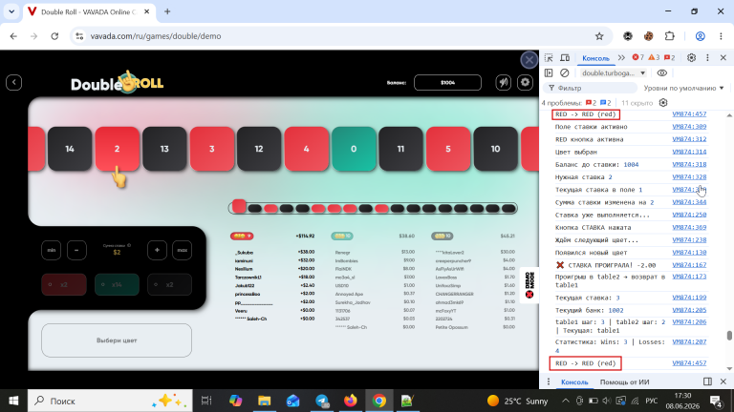
Task: Click the max bet button
Action: click(183, 251)
